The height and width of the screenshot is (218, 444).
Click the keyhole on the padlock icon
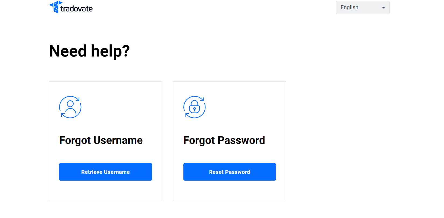click(x=194, y=109)
